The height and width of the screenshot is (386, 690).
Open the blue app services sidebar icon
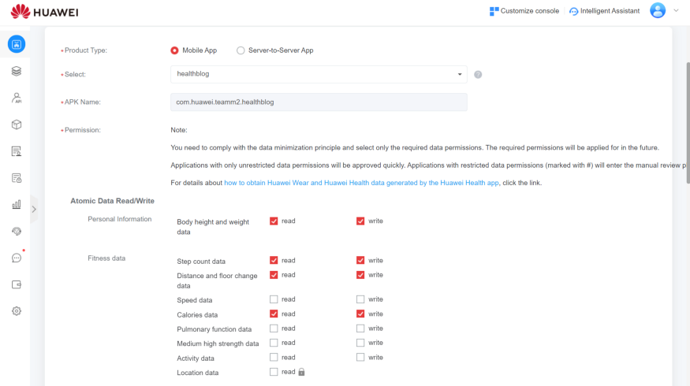(x=17, y=44)
